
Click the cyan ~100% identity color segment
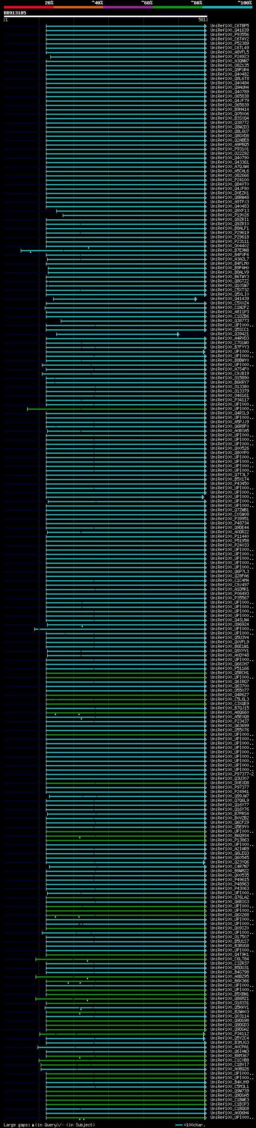(x=228, y=8)
